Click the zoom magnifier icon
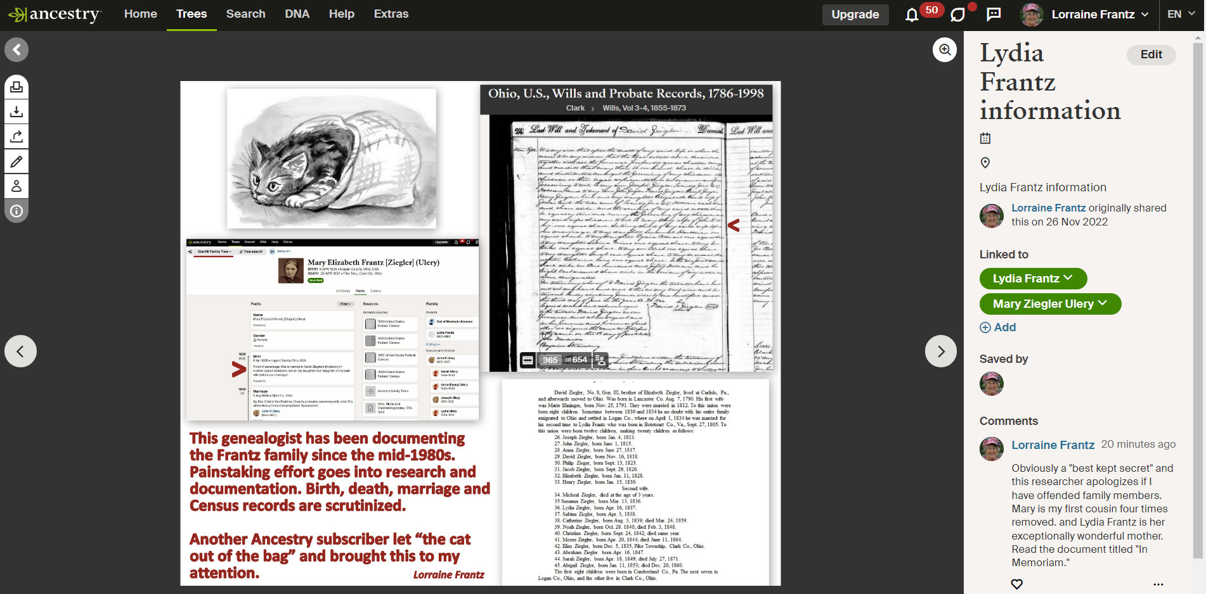Image resolution: width=1206 pixels, height=594 pixels. [945, 49]
